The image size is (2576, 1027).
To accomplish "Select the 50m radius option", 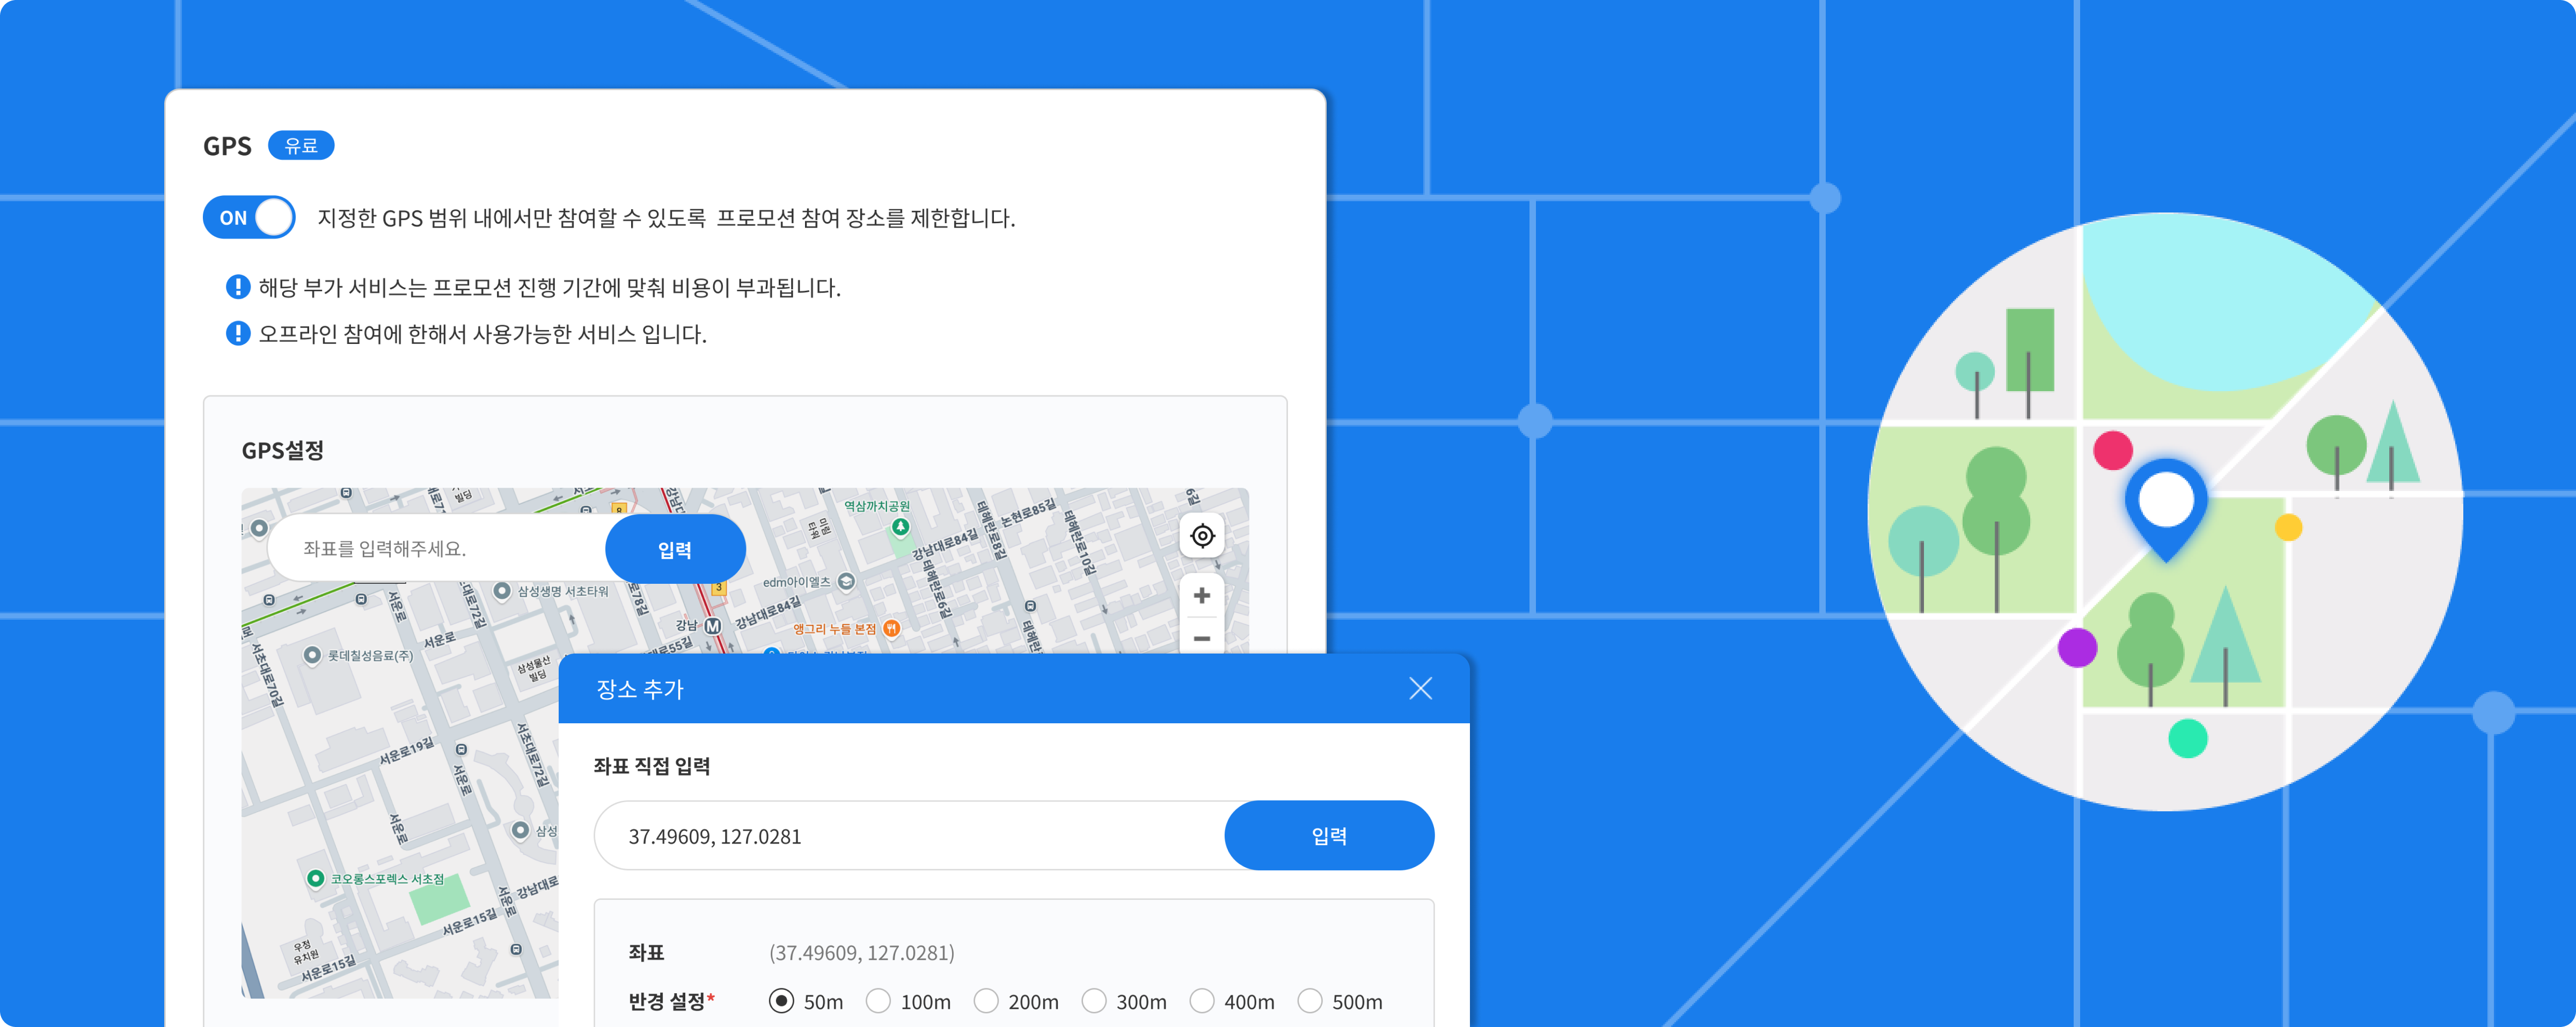I will tap(781, 1001).
